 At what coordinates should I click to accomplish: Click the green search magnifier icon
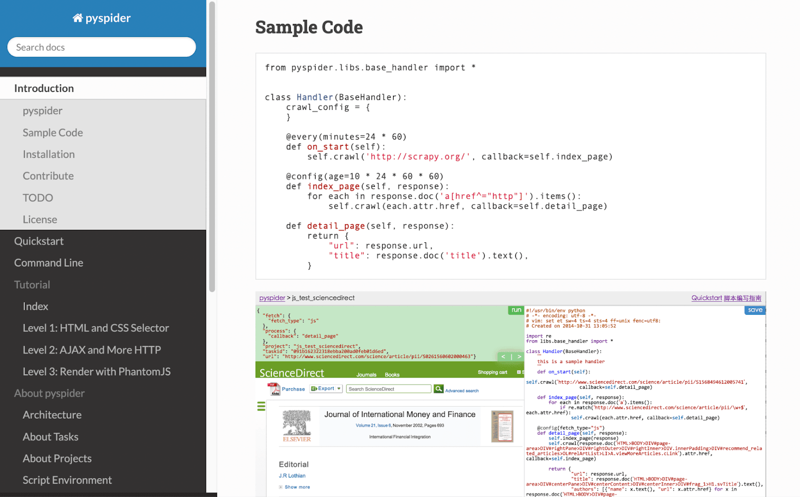pos(438,389)
